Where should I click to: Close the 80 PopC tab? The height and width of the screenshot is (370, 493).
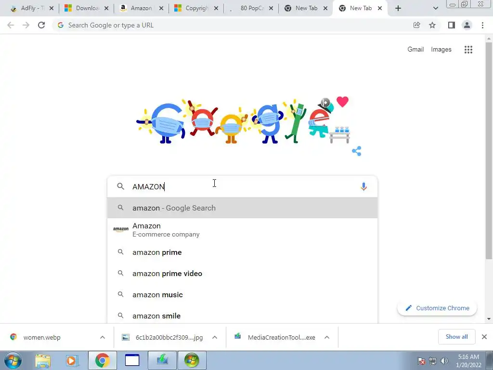tap(271, 8)
